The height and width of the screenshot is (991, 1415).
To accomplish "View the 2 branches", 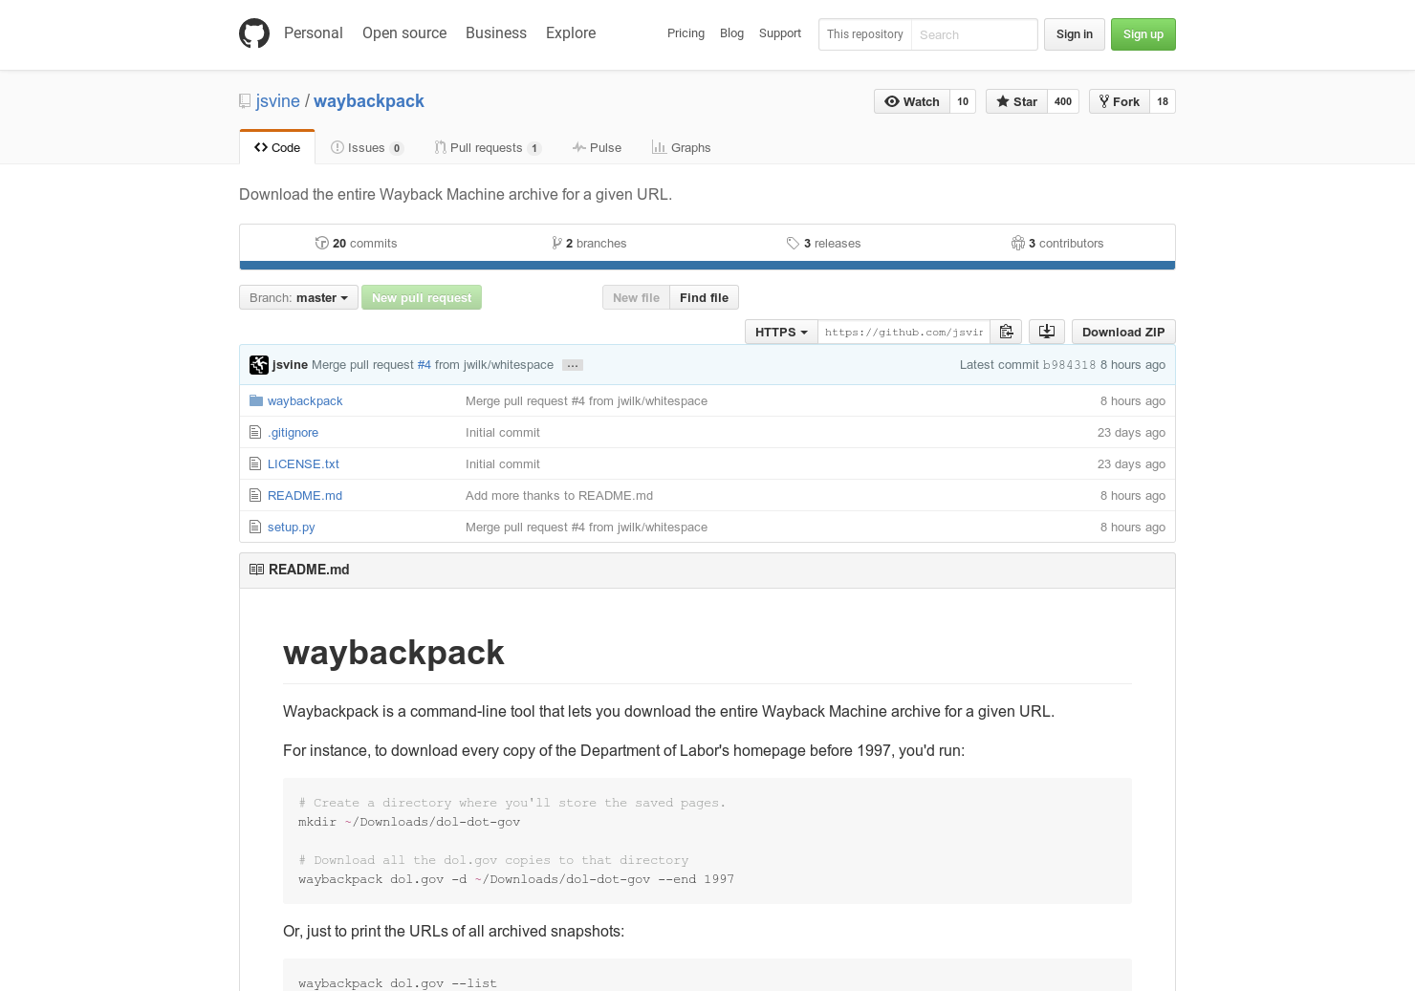I will pos(590,243).
